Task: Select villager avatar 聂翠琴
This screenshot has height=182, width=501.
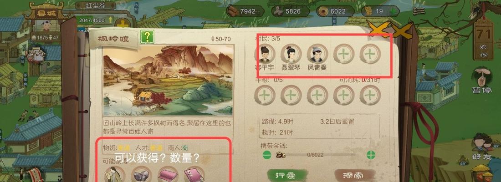Action: coord(291,54)
